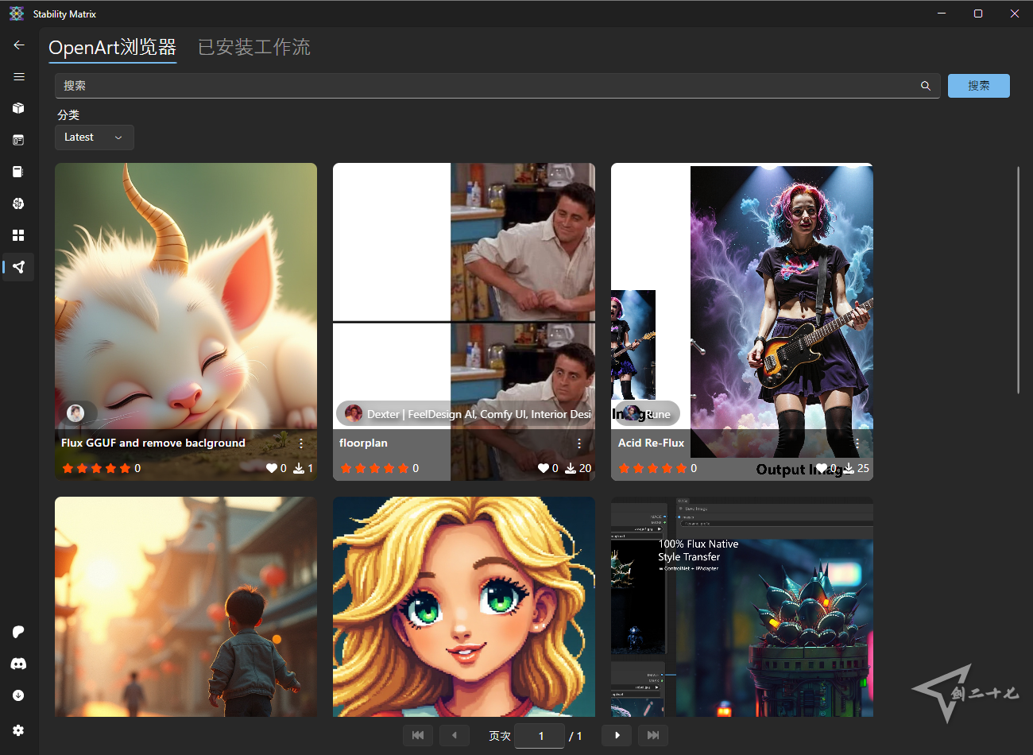Open the Packages cube icon in sidebar
Screen dimensions: 1033x755
click(19, 108)
